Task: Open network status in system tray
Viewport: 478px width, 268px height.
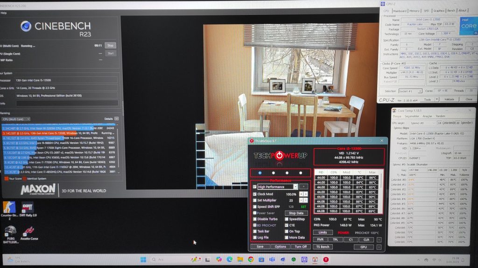Action: (434, 260)
